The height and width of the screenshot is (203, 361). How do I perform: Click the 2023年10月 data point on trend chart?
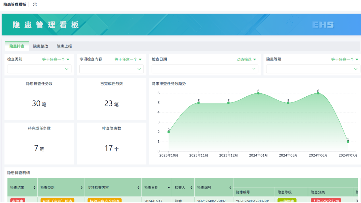(169, 132)
